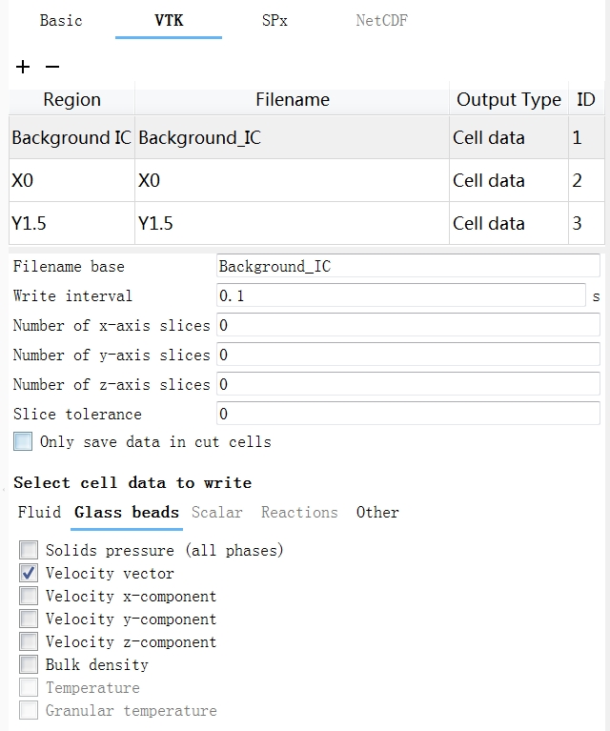This screenshot has width=610, height=731.
Task: Open the SPx tab
Action: 274,20
